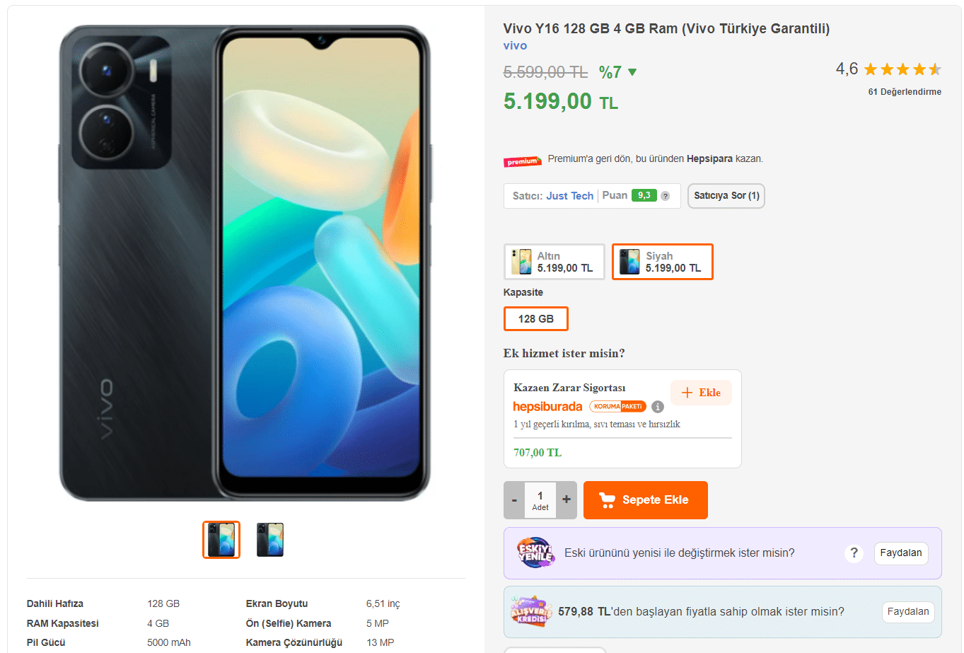Open the Just Tech seller link

569,196
